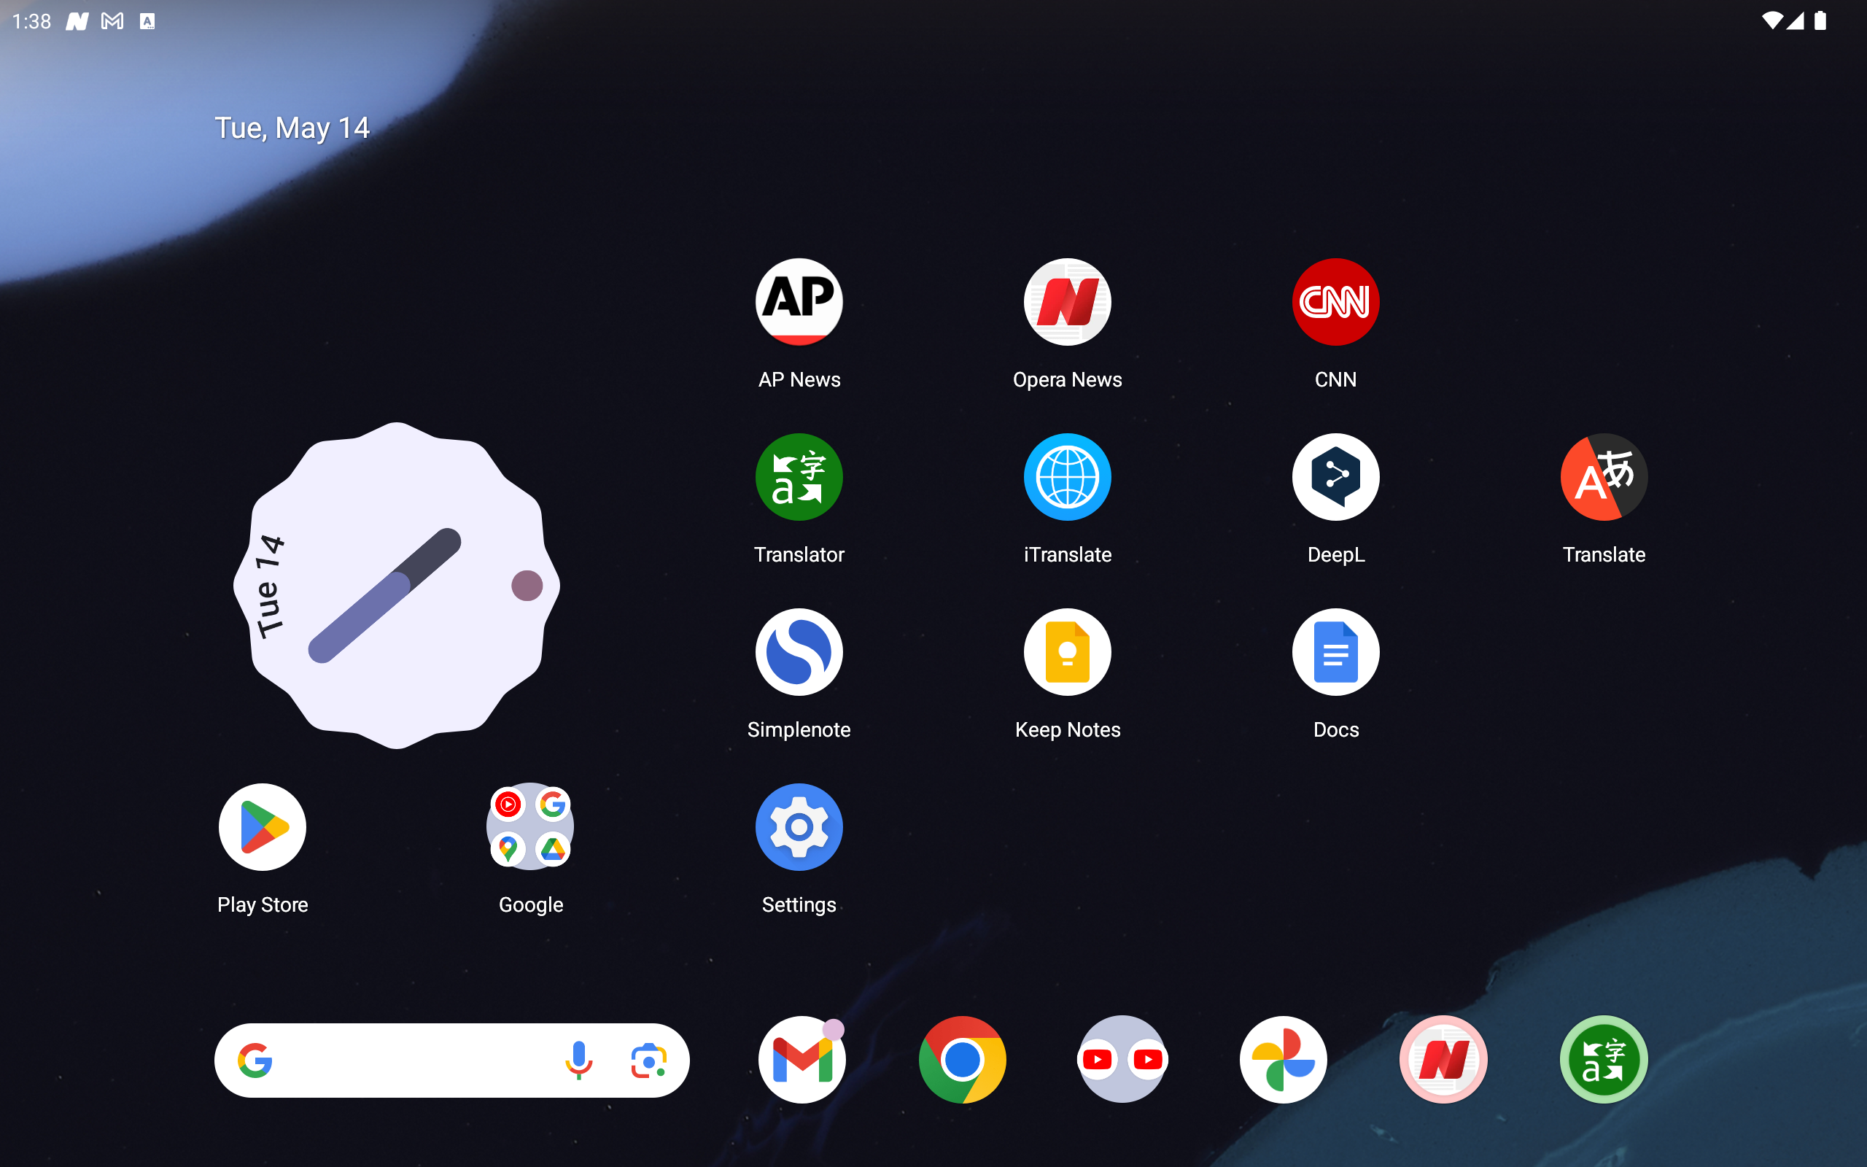
Task: Tap the Google Lens camera icon
Action: [649, 1061]
